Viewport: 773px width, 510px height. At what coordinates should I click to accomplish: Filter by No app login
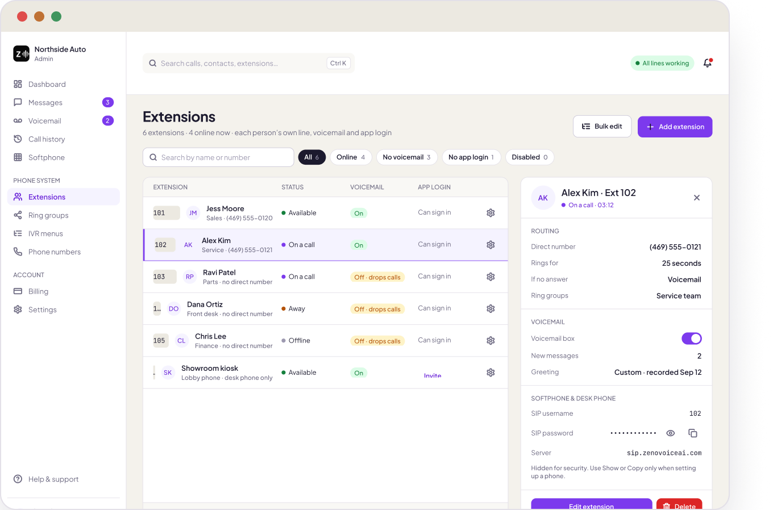471,157
